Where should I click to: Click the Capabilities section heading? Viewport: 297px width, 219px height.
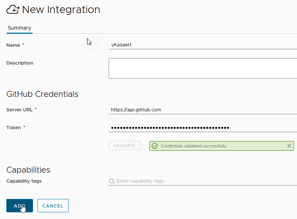tap(28, 170)
